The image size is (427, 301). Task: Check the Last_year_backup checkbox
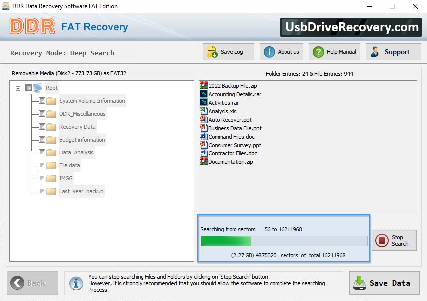(x=42, y=191)
